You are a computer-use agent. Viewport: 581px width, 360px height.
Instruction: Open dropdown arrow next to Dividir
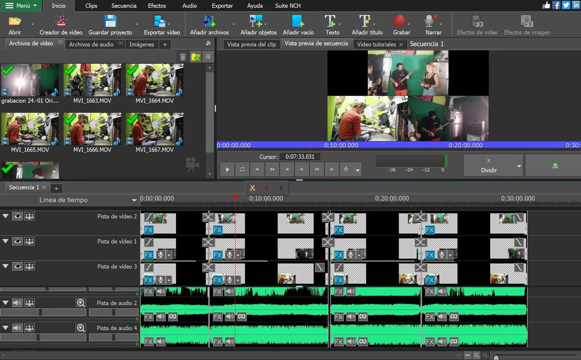coord(519,166)
